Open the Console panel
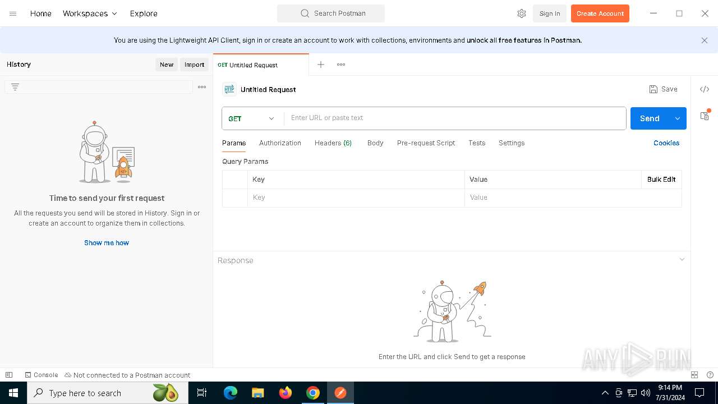The height and width of the screenshot is (404, 718). click(42, 375)
